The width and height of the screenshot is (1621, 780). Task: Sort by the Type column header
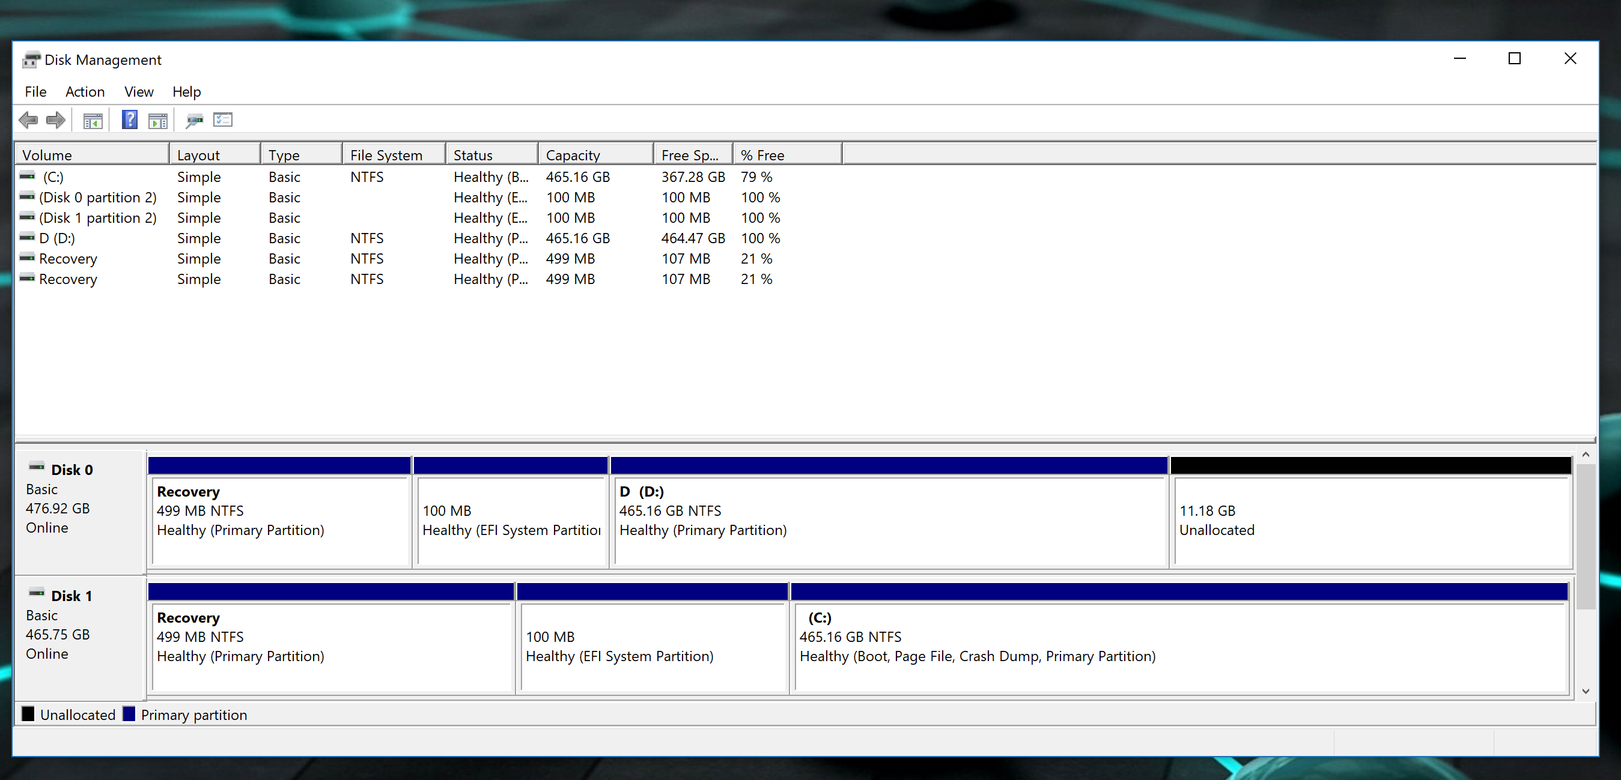(302, 155)
